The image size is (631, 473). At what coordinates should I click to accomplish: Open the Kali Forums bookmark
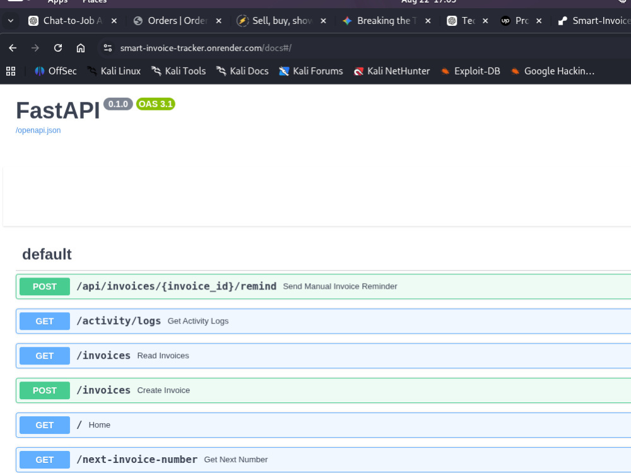[x=311, y=71]
